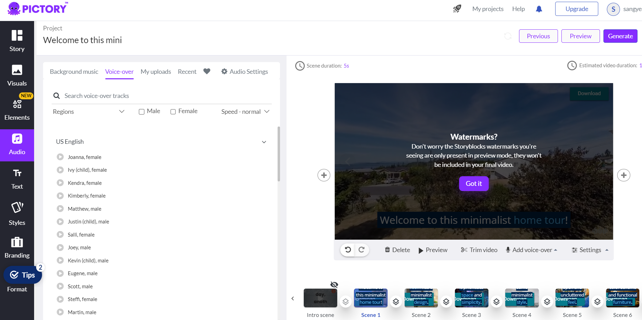
Task: Toggle Intro scene visibility eye icon
Action: (334, 284)
